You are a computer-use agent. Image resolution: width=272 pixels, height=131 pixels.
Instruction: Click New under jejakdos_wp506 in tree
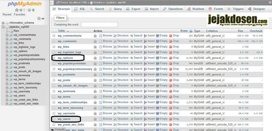(x=16, y=31)
